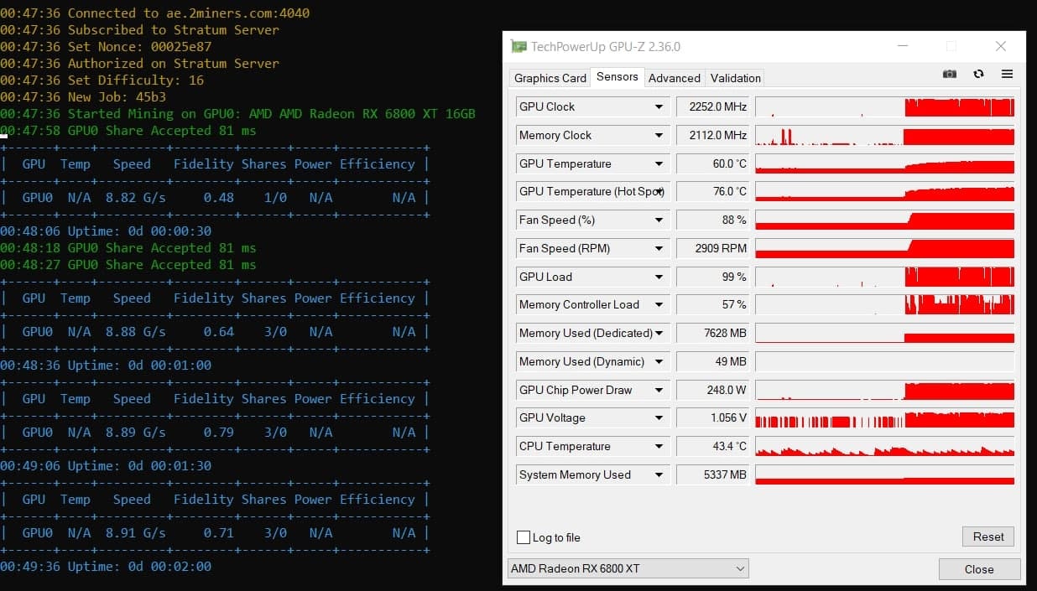Viewport: 1037px width, 591px height.
Task: Click terminal line 'Connected to ae.2miners.com:4040'
Action: tap(154, 13)
